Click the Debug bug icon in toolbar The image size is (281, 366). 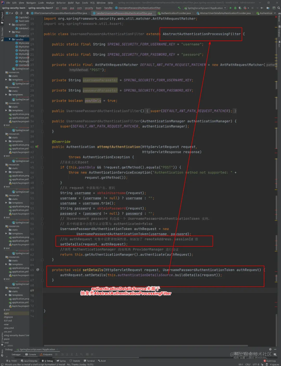coord(235,8)
